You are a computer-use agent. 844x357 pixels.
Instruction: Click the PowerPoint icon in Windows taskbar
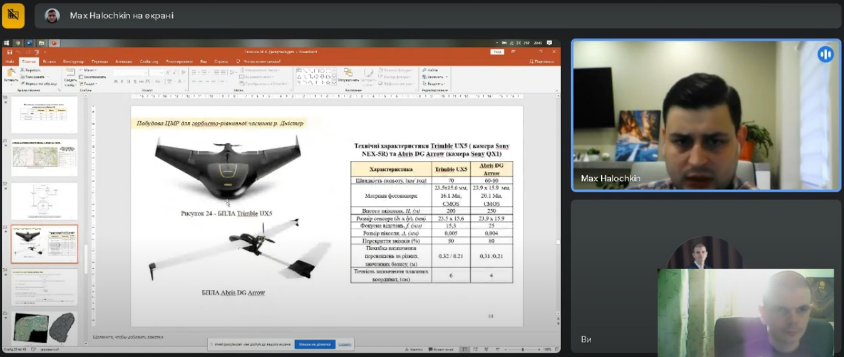coord(54,43)
